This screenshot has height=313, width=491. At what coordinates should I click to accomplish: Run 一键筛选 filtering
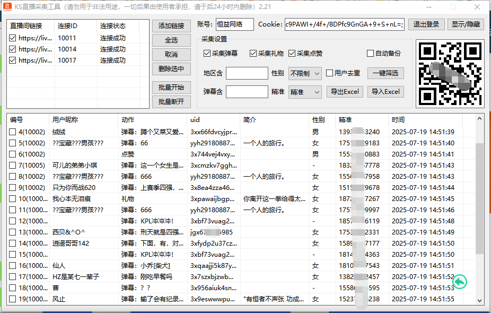385,73
